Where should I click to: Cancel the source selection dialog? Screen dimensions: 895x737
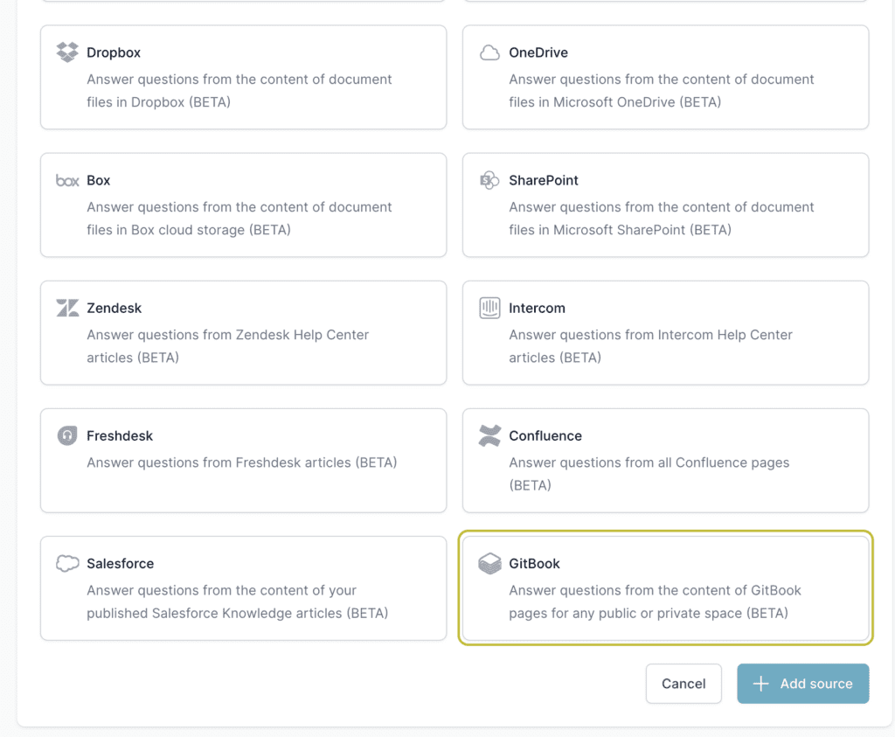pos(683,684)
